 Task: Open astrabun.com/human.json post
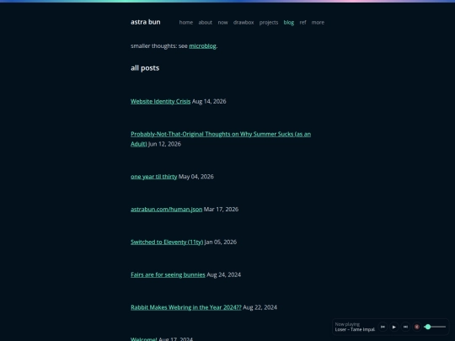(x=166, y=209)
